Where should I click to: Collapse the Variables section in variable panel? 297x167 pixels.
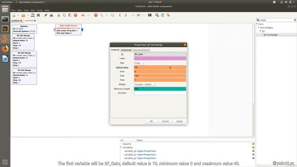121,148
